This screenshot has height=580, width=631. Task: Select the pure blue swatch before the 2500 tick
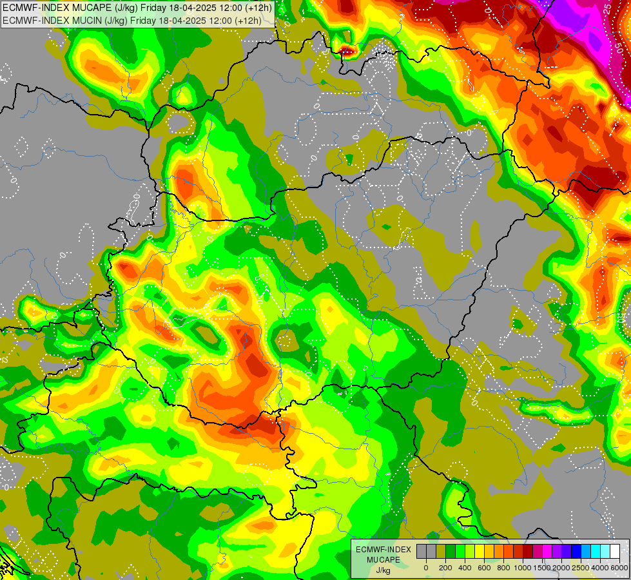(577, 552)
